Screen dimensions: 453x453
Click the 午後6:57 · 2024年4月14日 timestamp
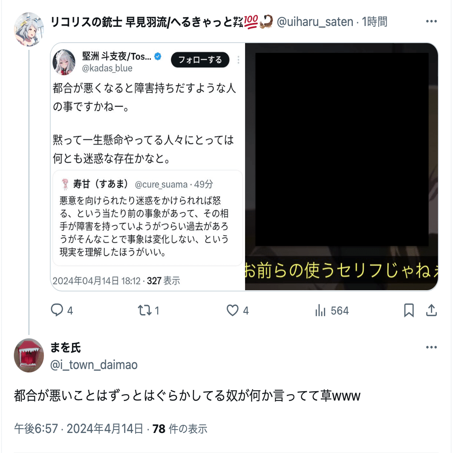(78, 429)
